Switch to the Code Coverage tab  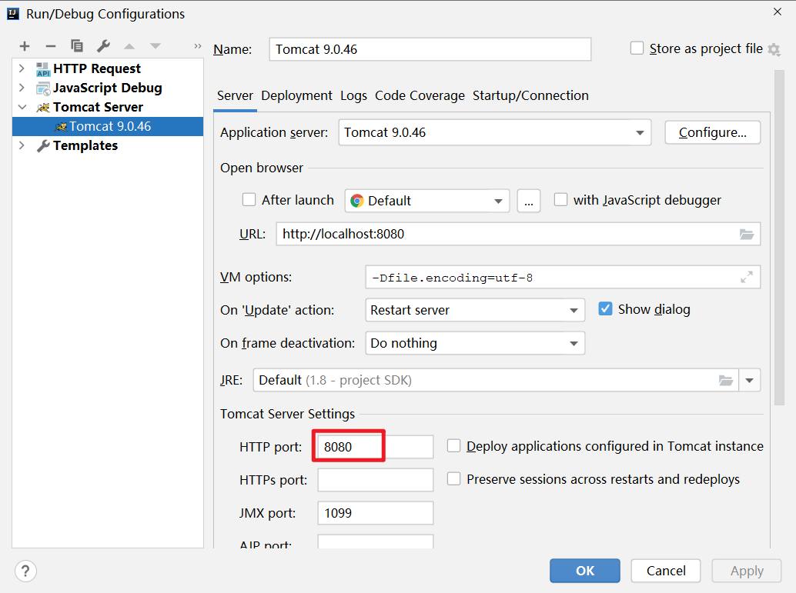[420, 96]
